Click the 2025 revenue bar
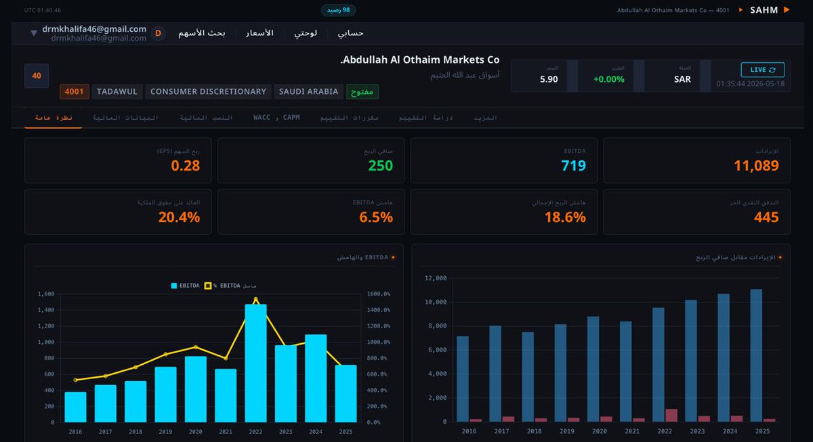Image resolution: width=813 pixels, height=442 pixels. pos(756,355)
